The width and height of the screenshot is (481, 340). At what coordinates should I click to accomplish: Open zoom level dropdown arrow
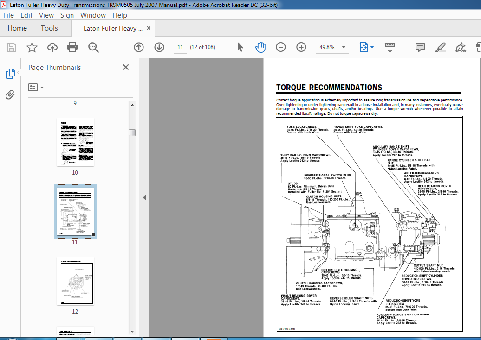coord(344,47)
